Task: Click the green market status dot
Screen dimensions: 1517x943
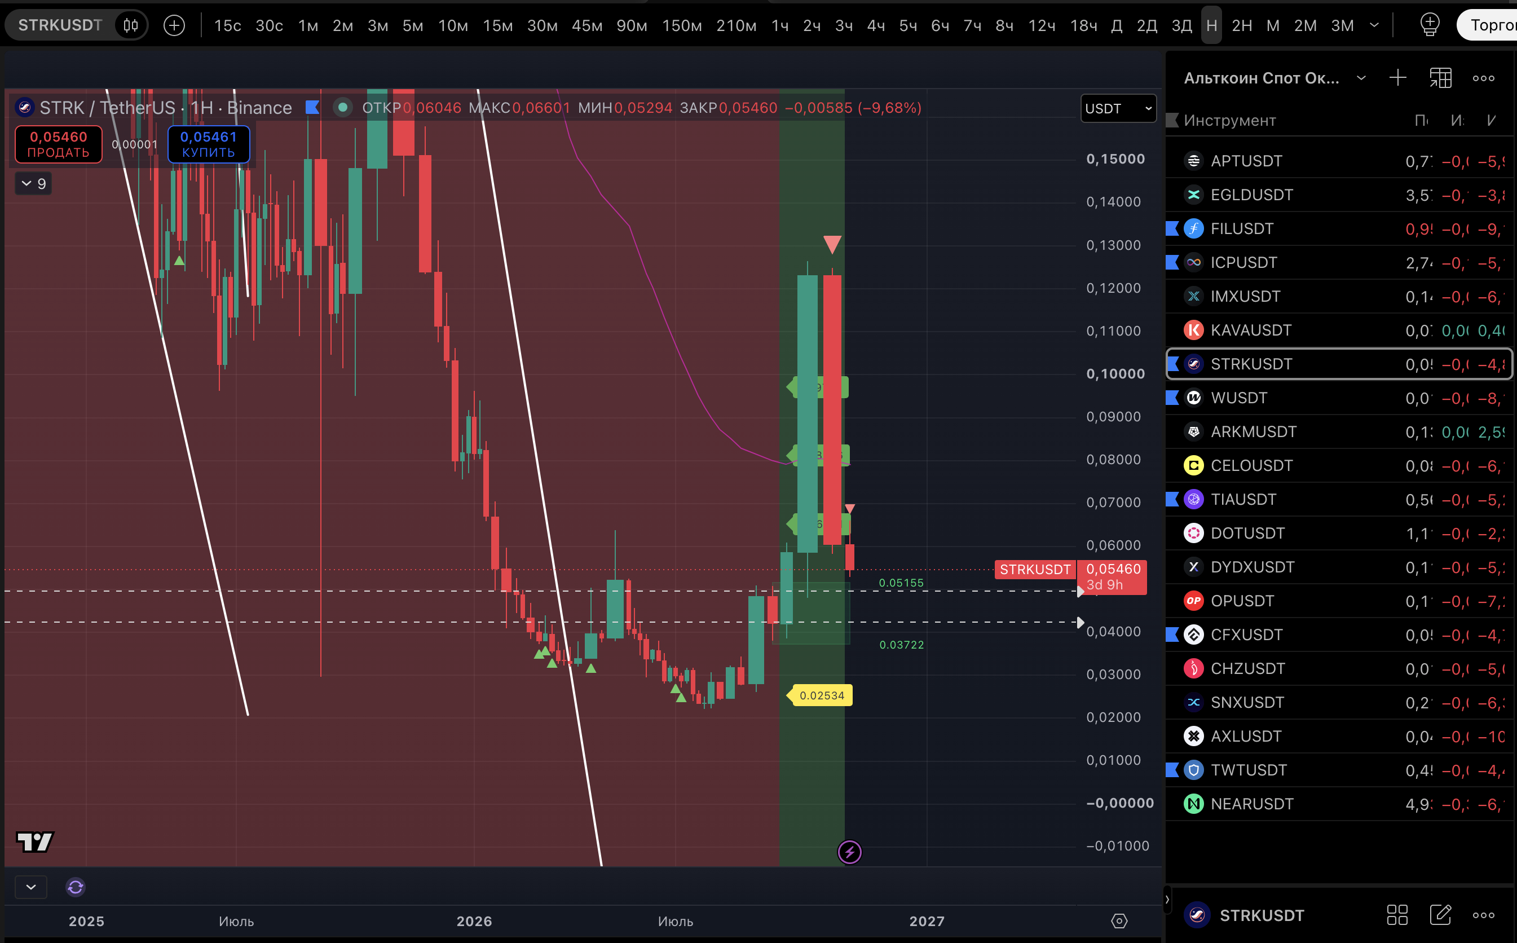Action: click(x=342, y=107)
